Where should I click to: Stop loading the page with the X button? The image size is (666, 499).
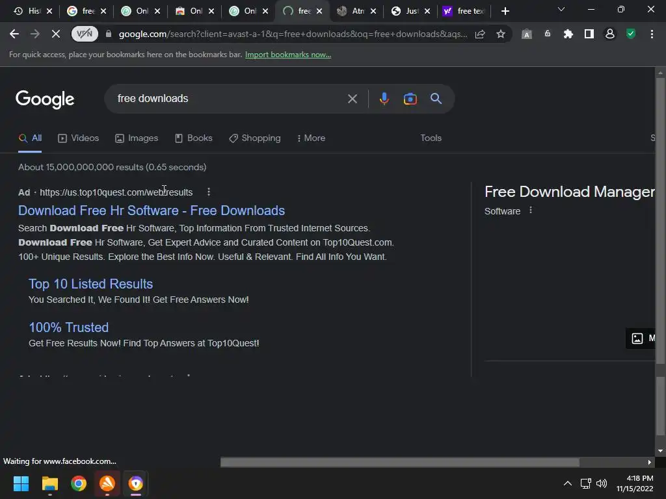pyautogui.click(x=56, y=34)
